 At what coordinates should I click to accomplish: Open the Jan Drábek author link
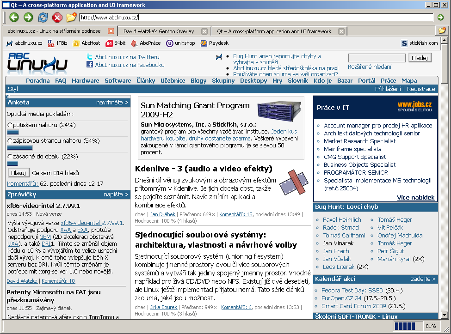pos(163,214)
